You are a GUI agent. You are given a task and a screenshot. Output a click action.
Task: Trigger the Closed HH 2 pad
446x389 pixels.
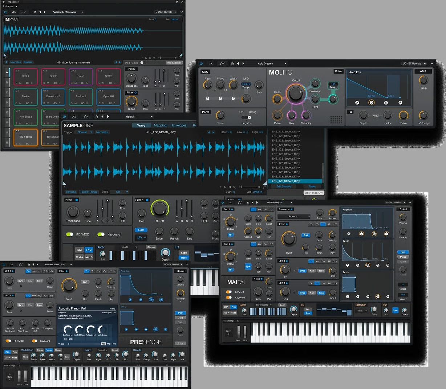pyautogui.click(x=53, y=97)
